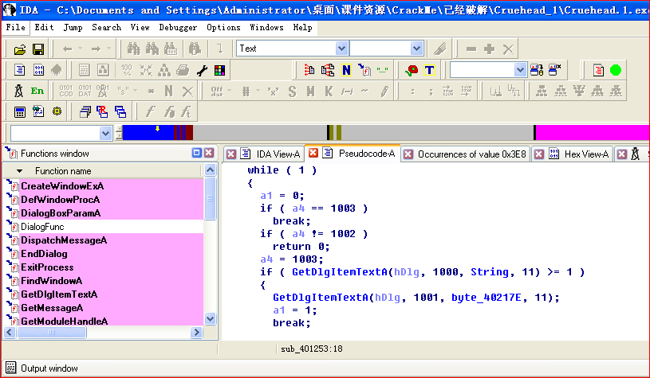Open the Search menu
Screen dimensions: 650x378
(107, 27)
